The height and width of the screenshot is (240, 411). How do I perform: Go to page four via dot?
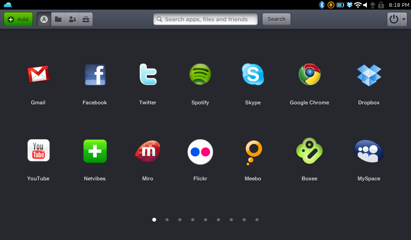coord(193,220)
